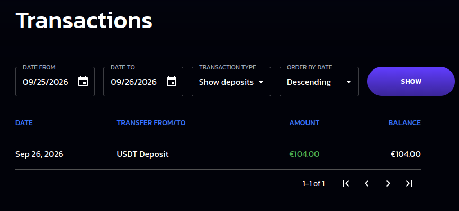Click the DATE column header
The width and height of the screenshot is (459, 211).
(24, 123)
